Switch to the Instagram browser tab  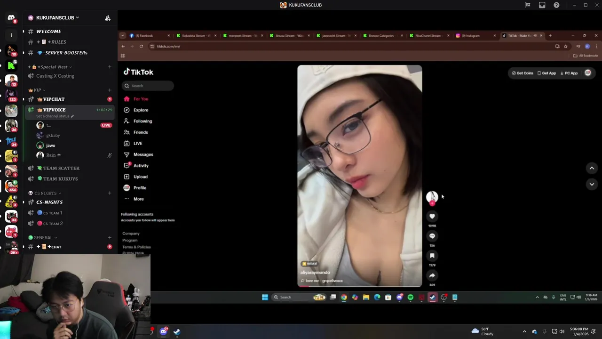(x=475, y=36)
